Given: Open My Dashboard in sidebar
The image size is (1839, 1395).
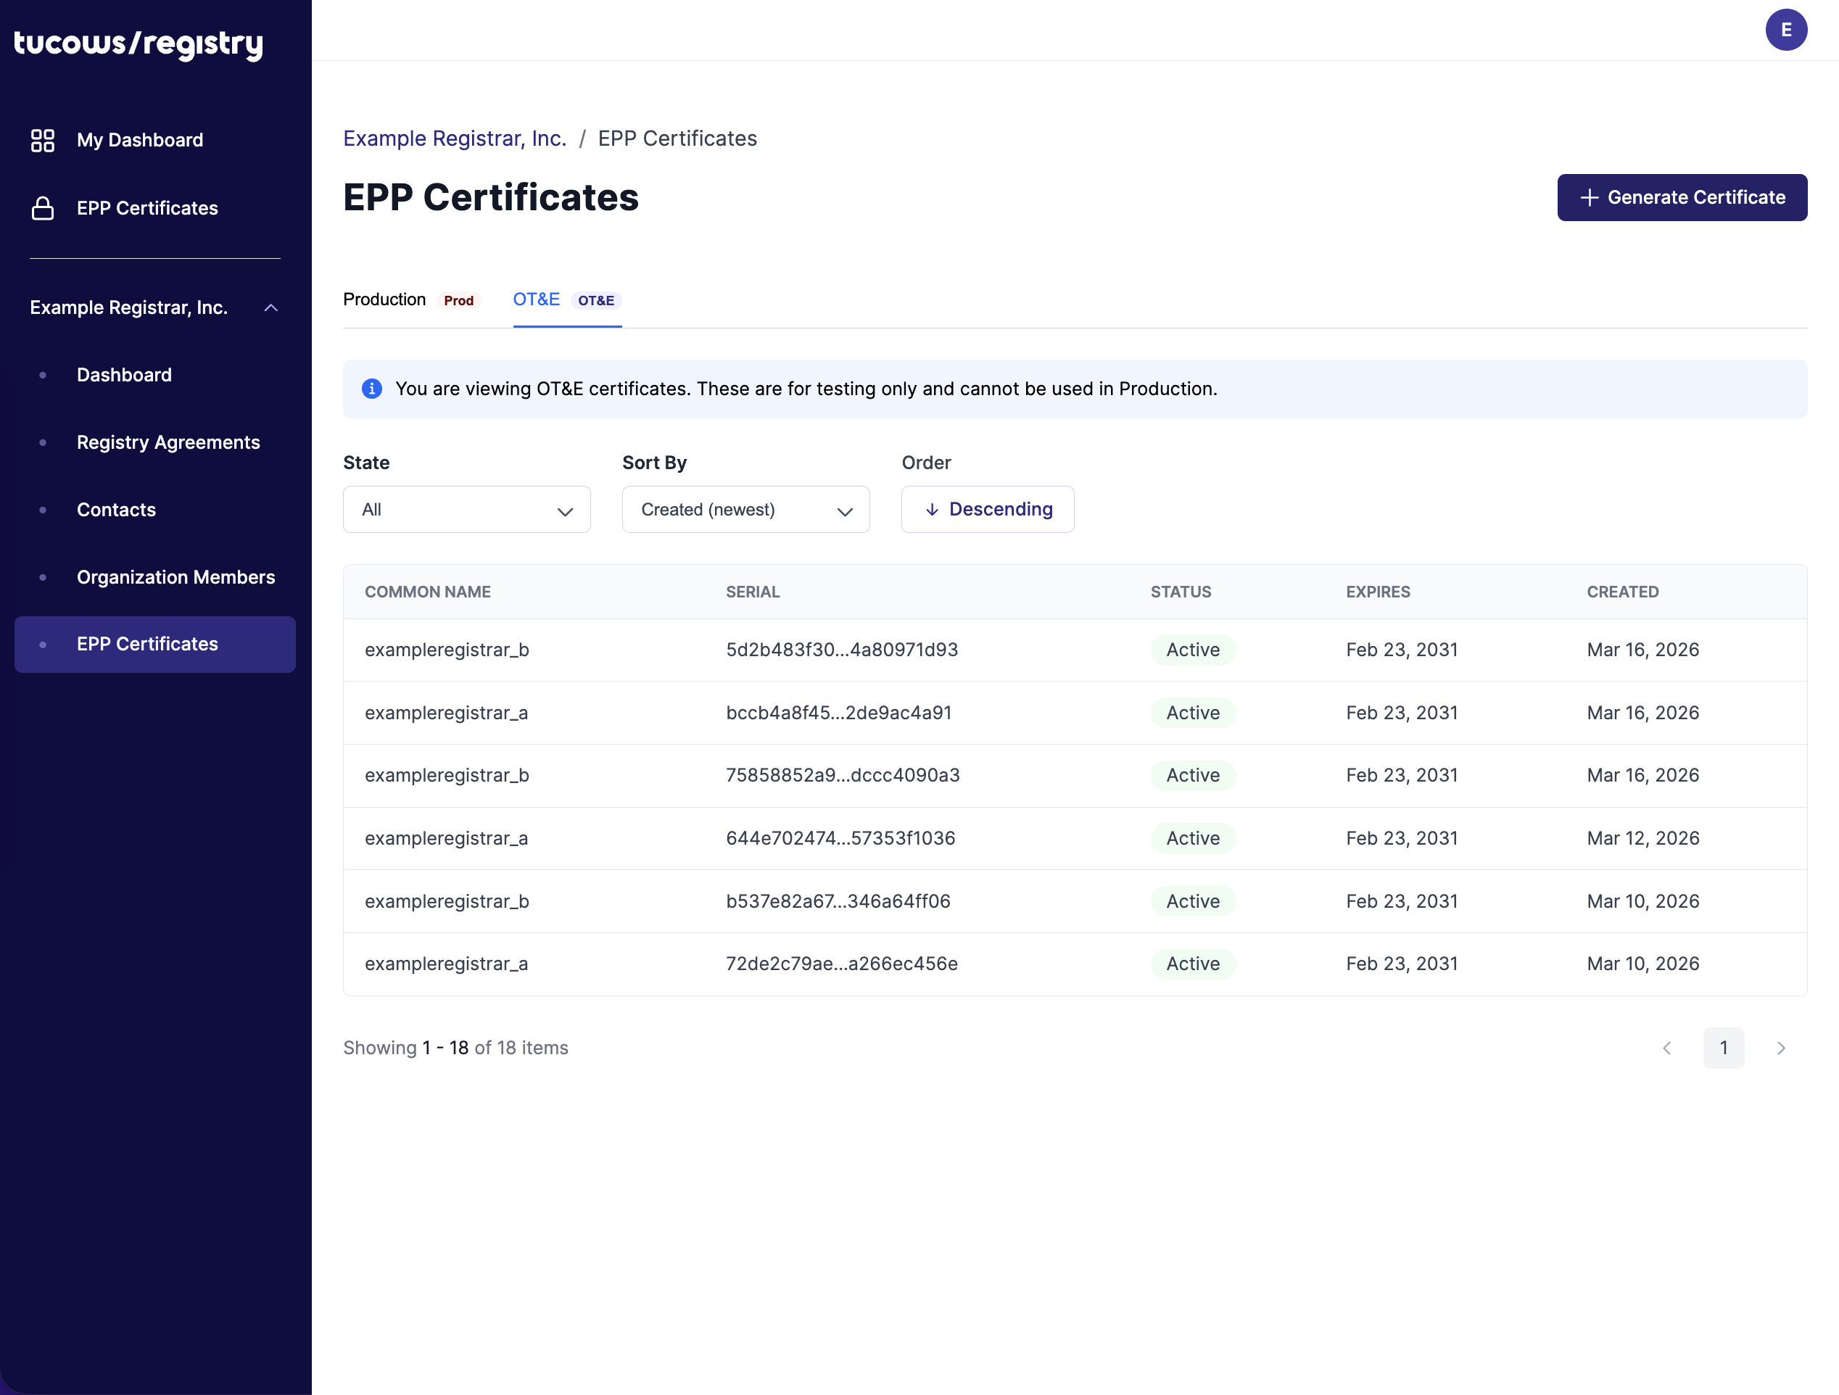Looking at the screenshot, I should (140, 140).
